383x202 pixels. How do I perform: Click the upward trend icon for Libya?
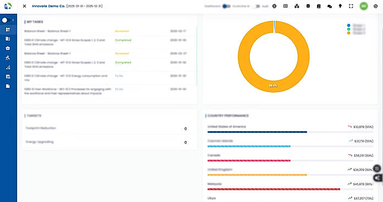[351, 198]
